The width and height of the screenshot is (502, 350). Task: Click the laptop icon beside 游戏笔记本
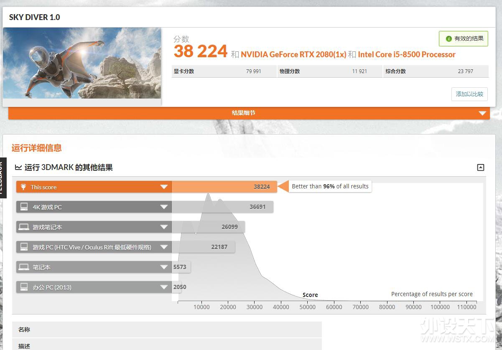24,227
